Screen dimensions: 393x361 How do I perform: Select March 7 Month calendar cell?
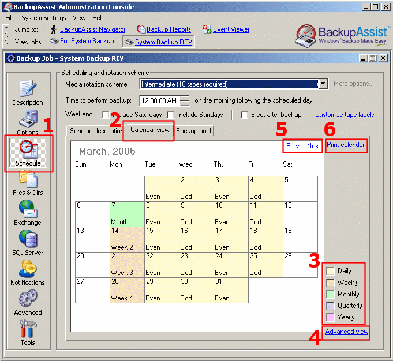pos(127,214)
